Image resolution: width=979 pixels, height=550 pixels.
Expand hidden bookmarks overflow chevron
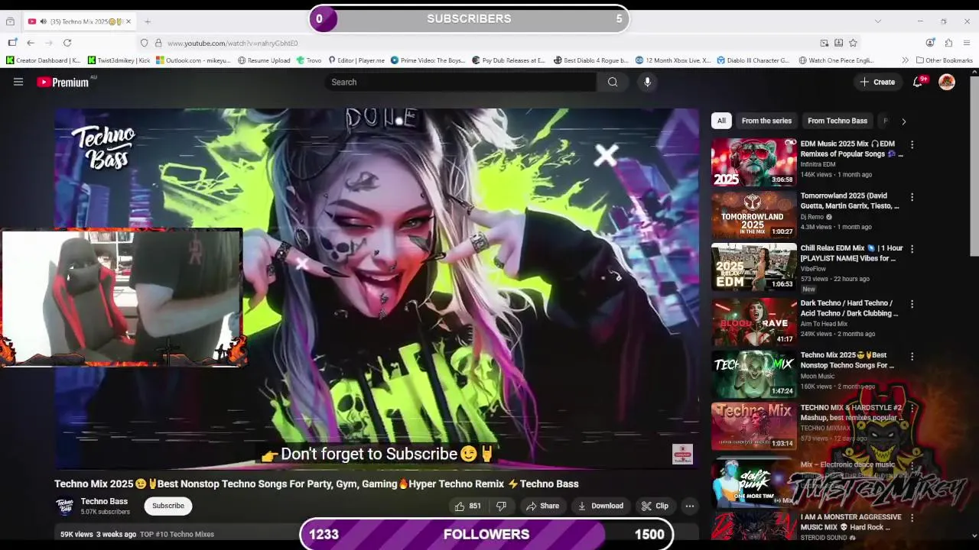coord(905,60)
